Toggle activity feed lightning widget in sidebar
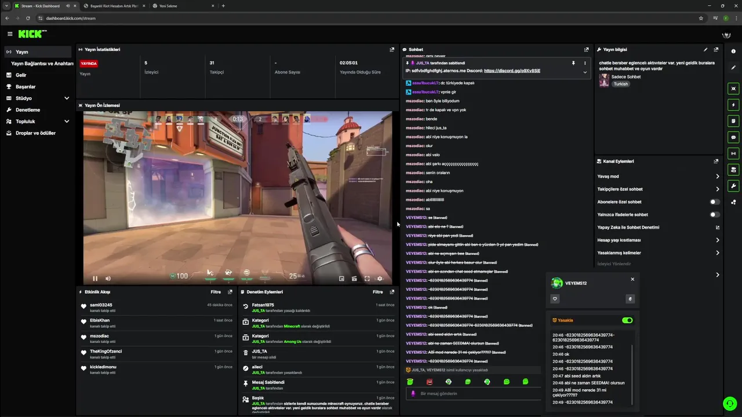Viewport: 742px width, 417px height. point(733,105)
